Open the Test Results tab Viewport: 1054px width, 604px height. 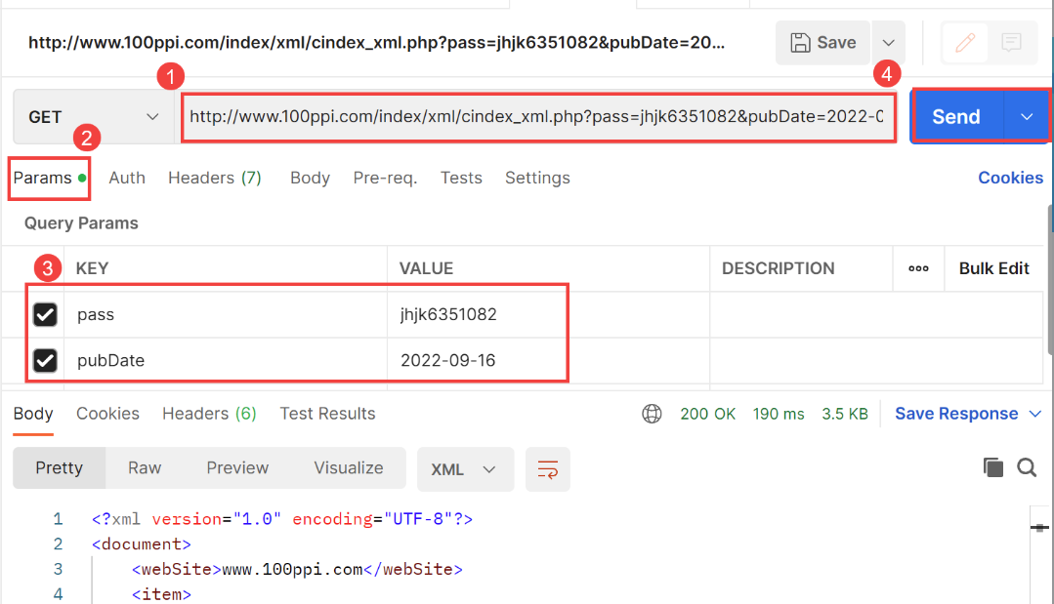pyautogui.click(x=327, y=414)
